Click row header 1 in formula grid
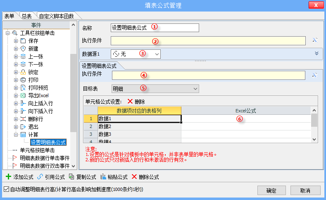This screenshot has width=326, height=200. point(91,119)
